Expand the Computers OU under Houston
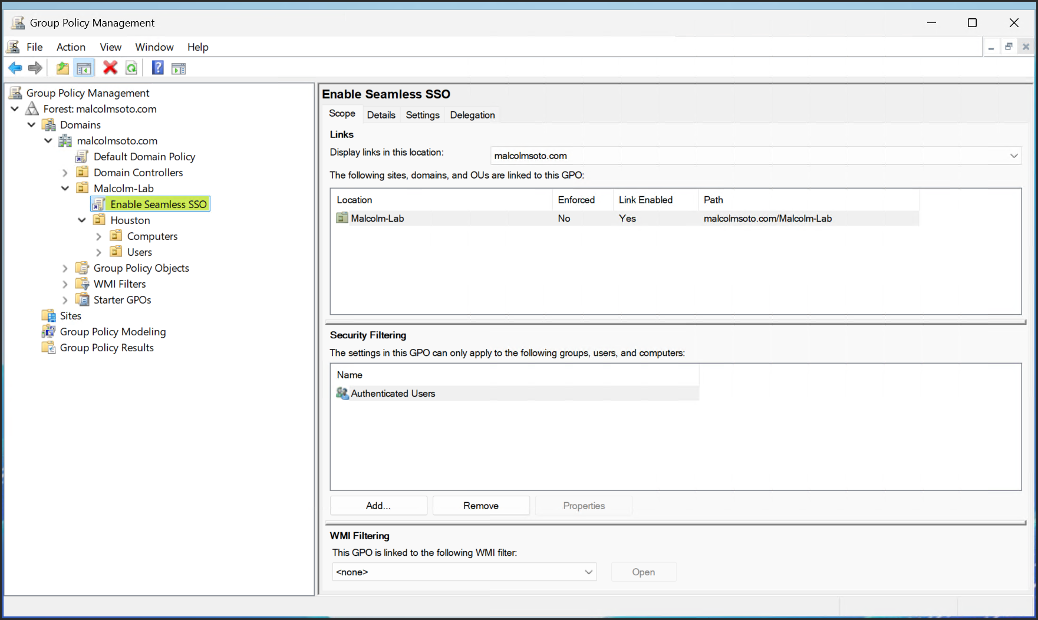Image resolution: width=1038 pixels, height=620 pixels. coord(98,236)
